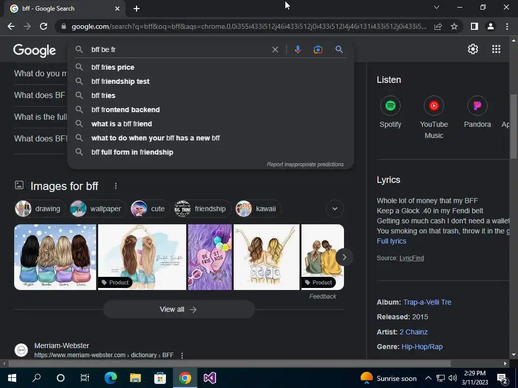Open Full lyrics link

391,241
